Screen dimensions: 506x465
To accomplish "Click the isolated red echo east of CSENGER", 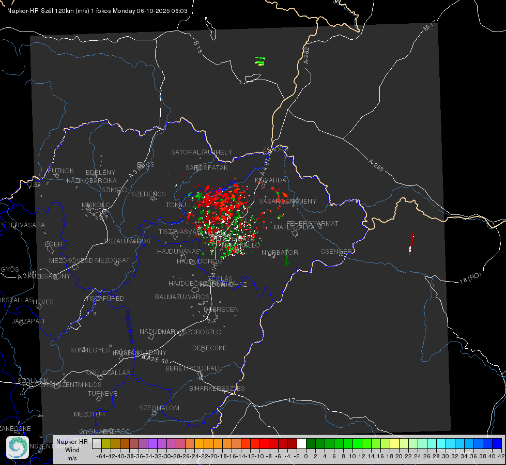I will 411,243.
